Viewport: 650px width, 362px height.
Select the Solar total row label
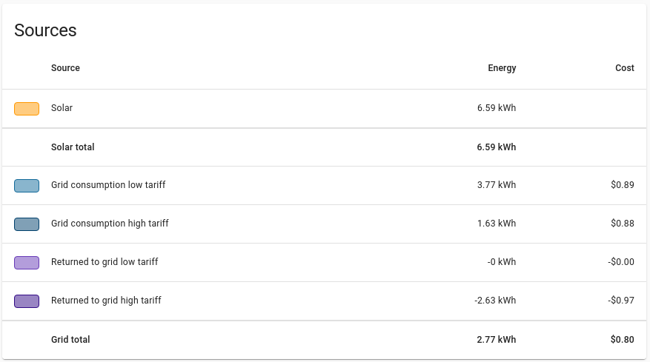73,147
